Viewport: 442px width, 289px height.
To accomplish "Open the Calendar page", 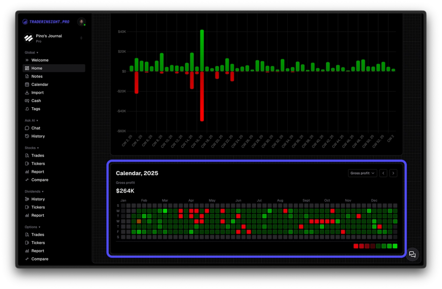I will (x=39, y=85).
